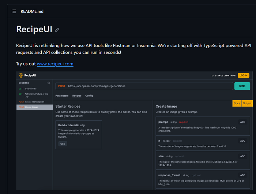Add the n integer parameter
The width and height of the screenshot is (256, 194).
(242, 141)
